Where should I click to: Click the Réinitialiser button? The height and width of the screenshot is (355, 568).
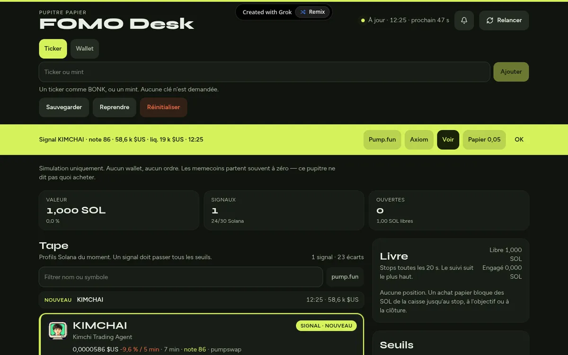tap(164, 107)
